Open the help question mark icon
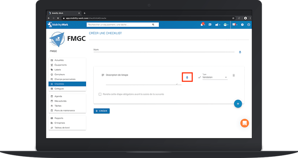 coord(242,25)
